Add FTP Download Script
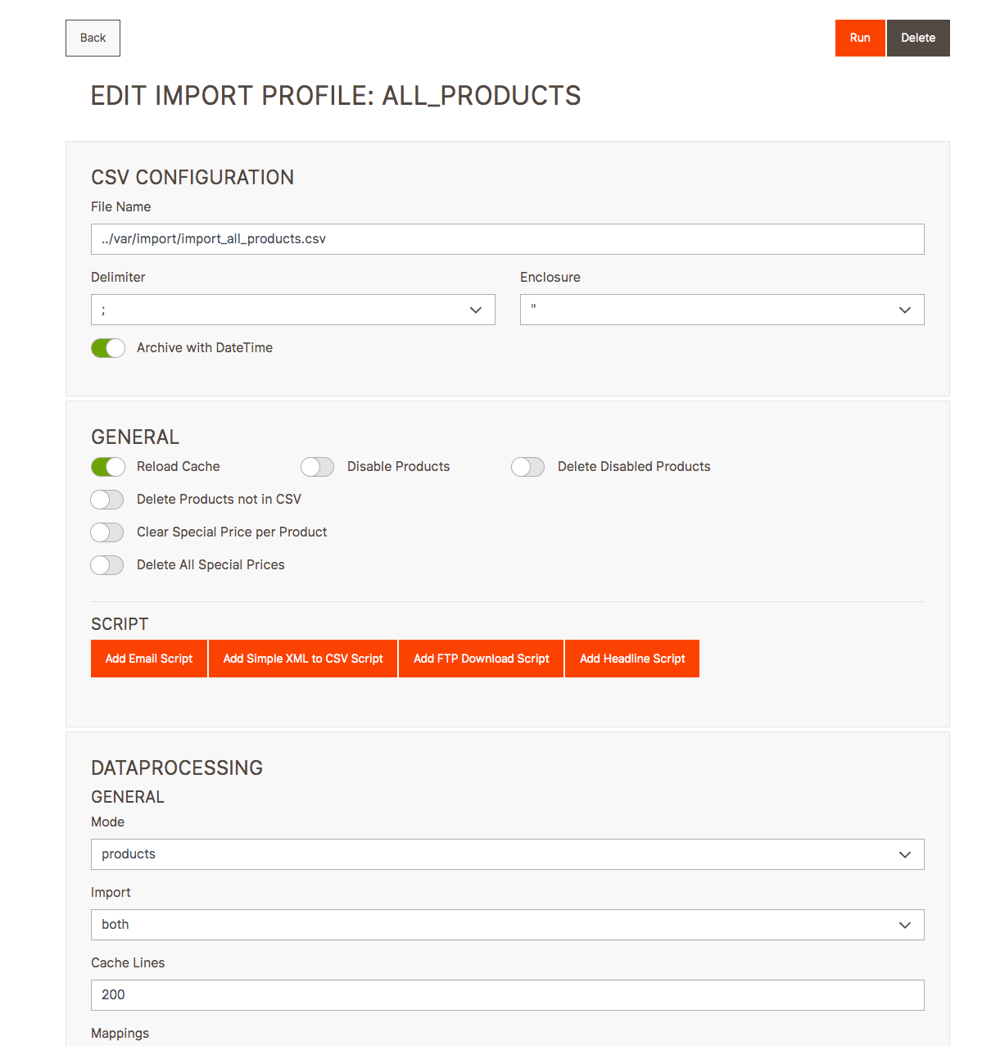This screenshot has height=1046, width=982. click(482, 659)
